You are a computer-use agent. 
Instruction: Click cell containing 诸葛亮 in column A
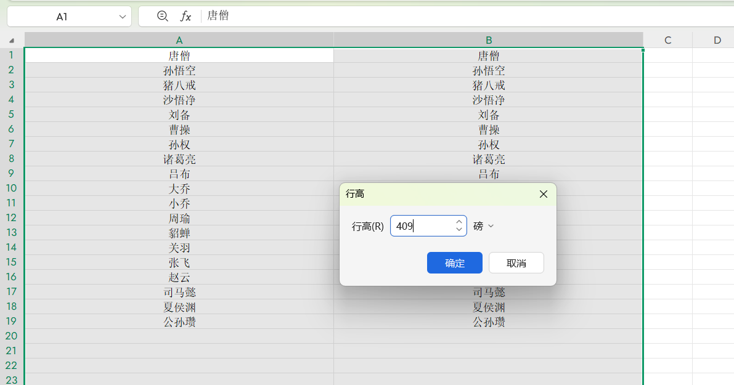179,160
